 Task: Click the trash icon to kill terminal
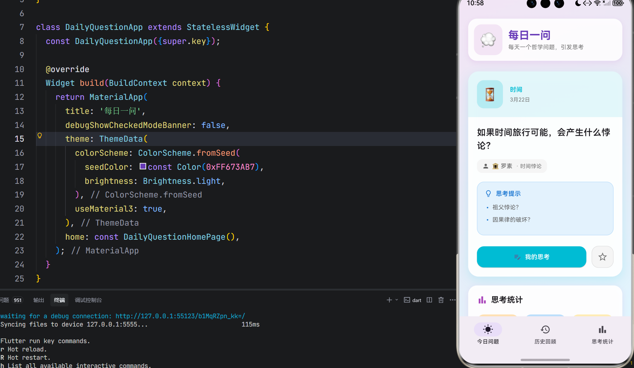[x=441, y=300]
